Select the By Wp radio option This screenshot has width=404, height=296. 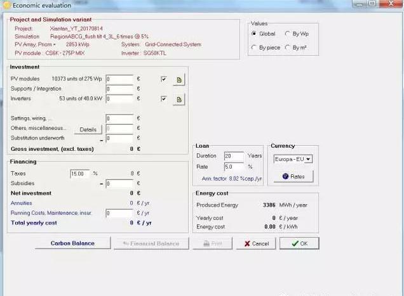[x=288, y=34]
